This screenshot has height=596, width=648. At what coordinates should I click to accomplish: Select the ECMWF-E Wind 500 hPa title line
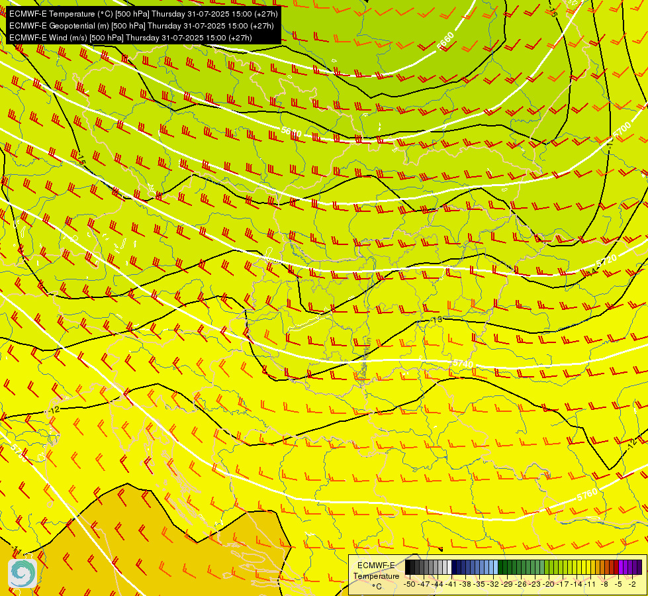pos(130,38)
